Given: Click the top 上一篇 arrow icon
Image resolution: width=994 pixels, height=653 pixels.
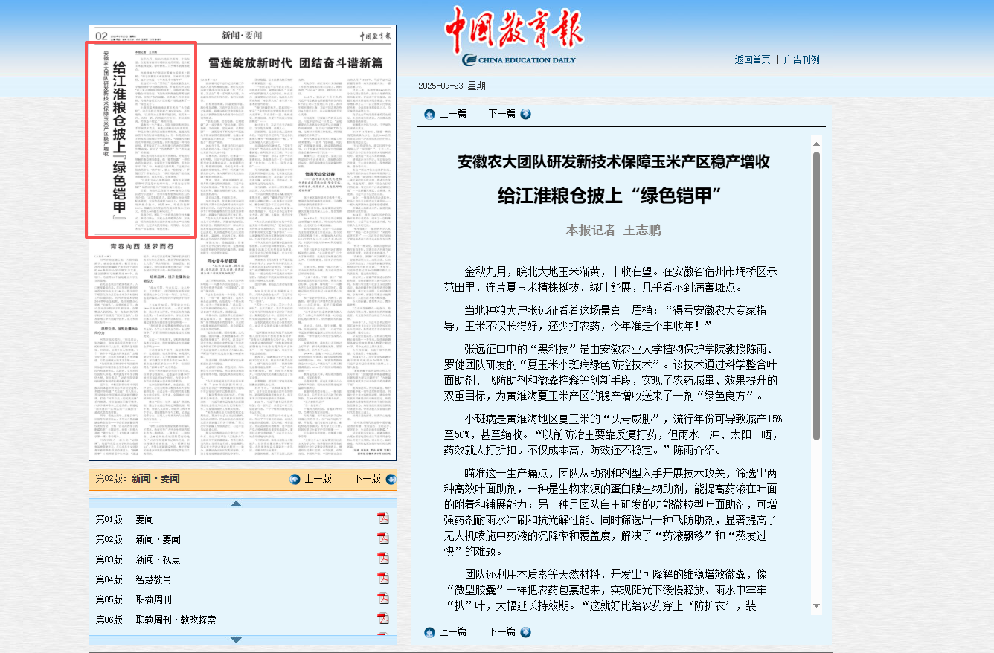Looking at the screenshot, I should click(x=429, y=114).
